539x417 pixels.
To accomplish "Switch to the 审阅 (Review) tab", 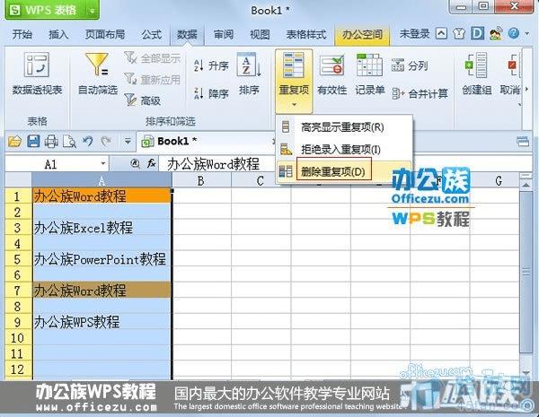I will point(224,34).
